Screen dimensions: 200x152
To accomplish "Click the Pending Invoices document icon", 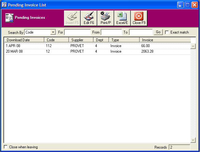I will pos(9,18).
